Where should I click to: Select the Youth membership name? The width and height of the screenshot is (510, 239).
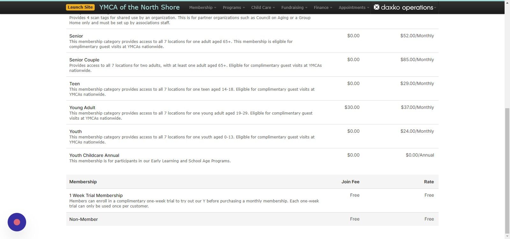[76, 131]
